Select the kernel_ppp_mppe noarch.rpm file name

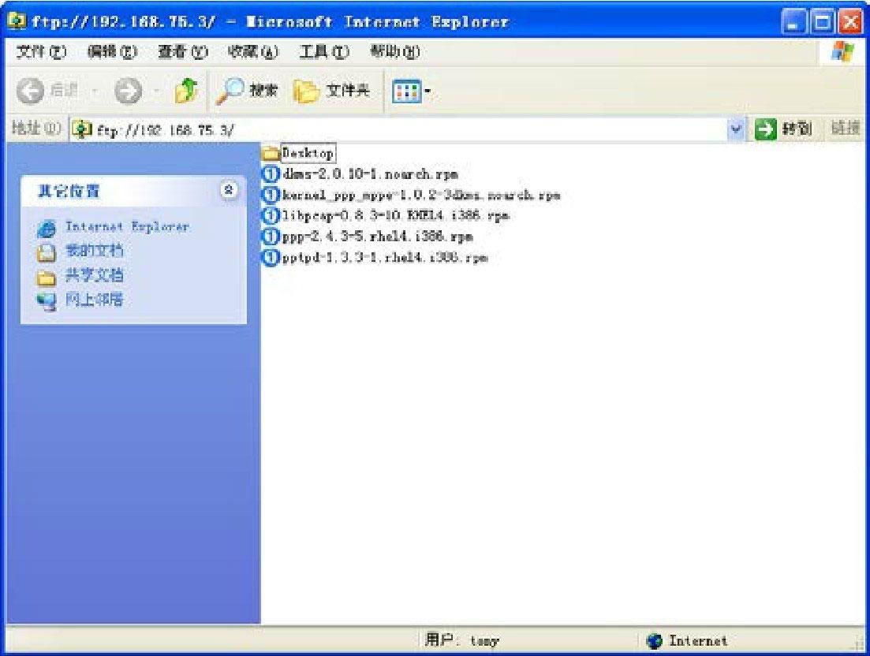tap(421, 196)
